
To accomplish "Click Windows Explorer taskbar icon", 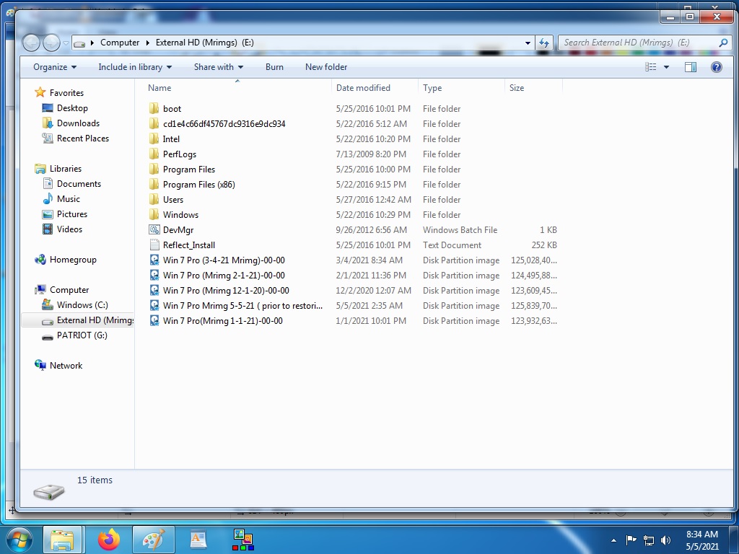I will click(63, 540).
